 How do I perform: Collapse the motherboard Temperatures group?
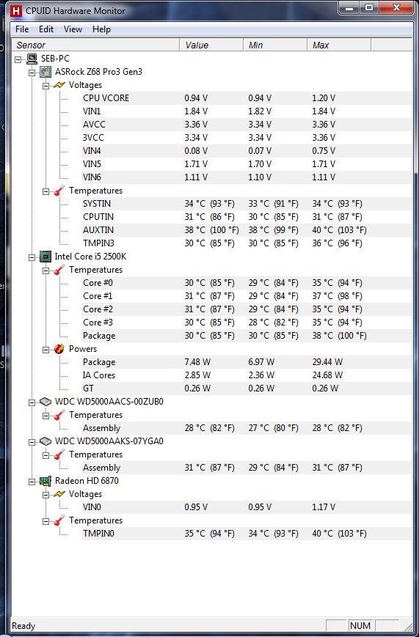pos(45,191)
